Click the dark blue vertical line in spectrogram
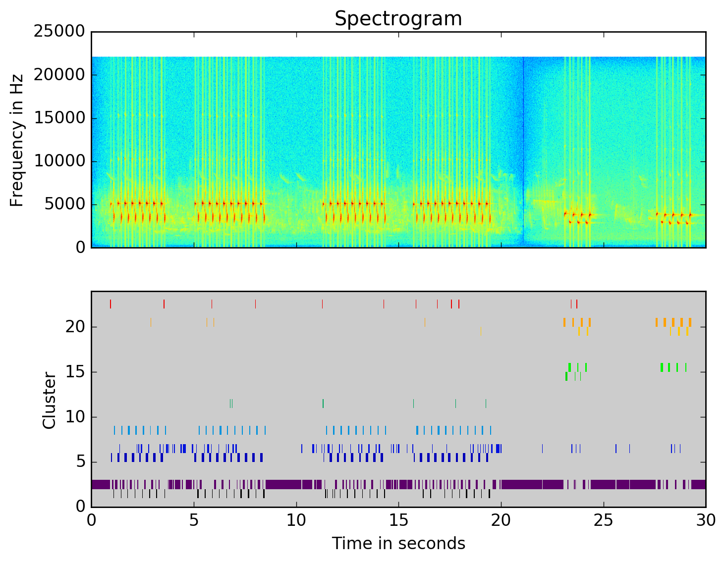Image resolution: width=726 pixels, height=562 pixels. (523, 149)
